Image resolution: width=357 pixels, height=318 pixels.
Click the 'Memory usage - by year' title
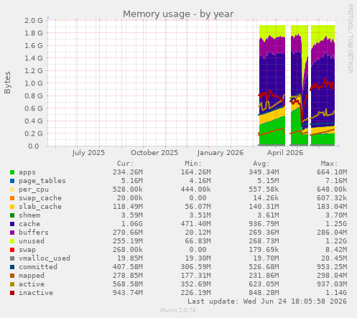click(178, 14)
